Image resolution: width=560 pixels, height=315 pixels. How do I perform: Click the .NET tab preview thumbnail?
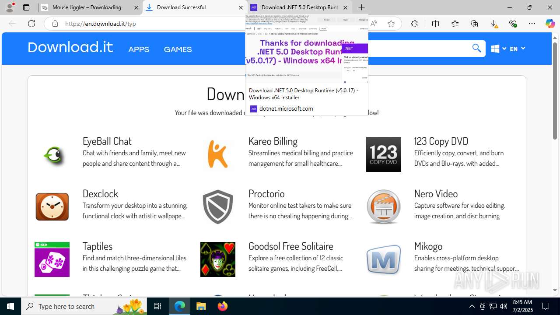pos(307,48)
